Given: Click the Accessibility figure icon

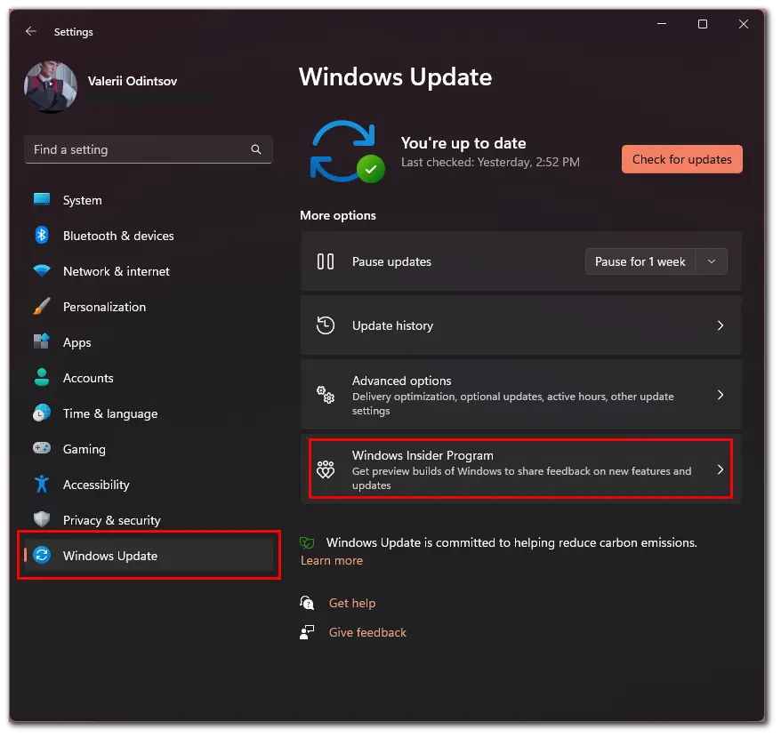Looking at the screenshot, I should pos(42,484).
